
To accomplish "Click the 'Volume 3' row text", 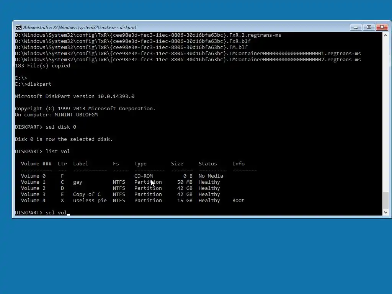I will click(x=121, y=194).
